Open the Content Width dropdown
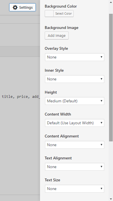Viewport: 113px width, 201px height. coord(74,123)
